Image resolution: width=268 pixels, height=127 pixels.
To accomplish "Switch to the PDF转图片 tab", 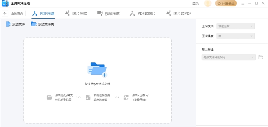I will pyautogui.click(x=143, y=14).
